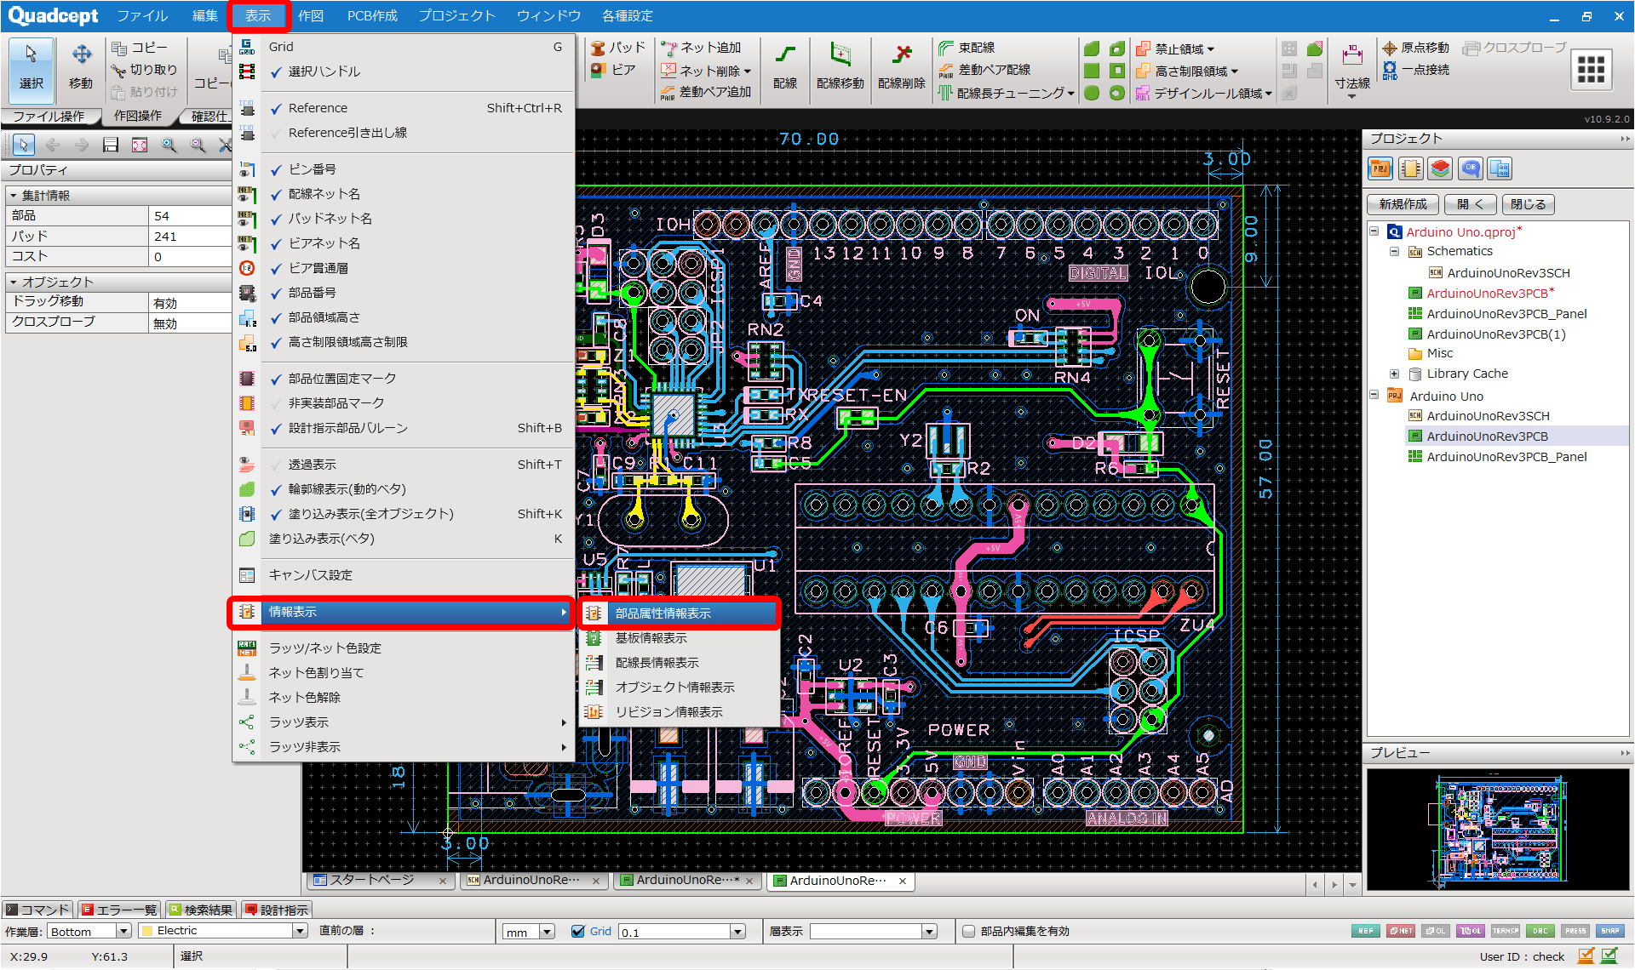Click the 新規作成 button in project panel

tap(1402, 204)
